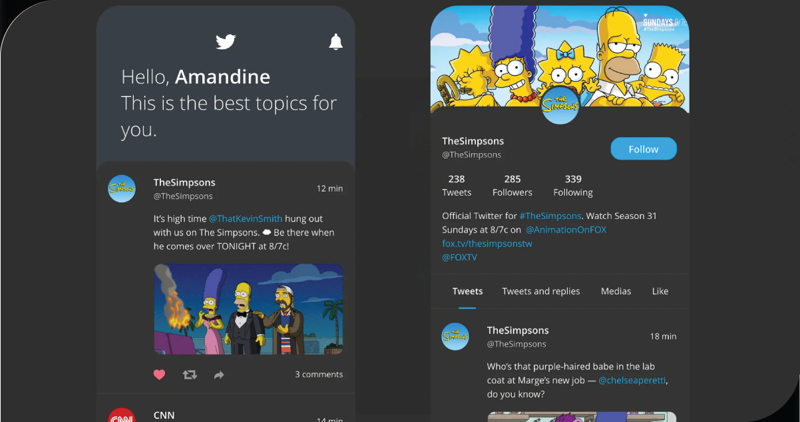Screen dimensions: 800x422
Task: Switch to the Like tab
Action: tap(660, 291)
